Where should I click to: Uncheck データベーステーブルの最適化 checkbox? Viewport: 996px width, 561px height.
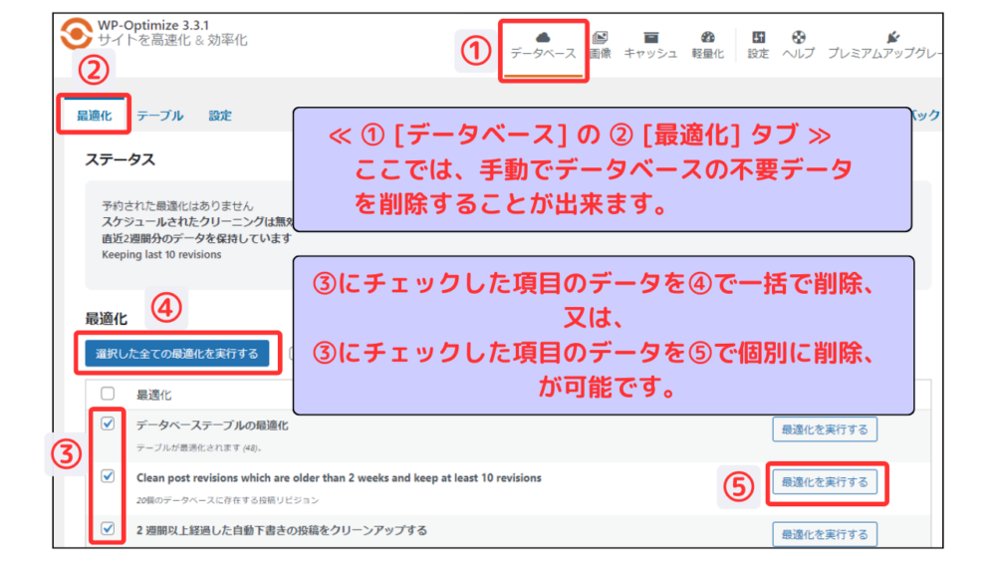pyautogui.click(x=108, y=423)
